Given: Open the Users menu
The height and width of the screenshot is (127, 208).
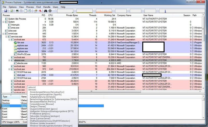Looking at the screenshot, I should coord(55,7).
